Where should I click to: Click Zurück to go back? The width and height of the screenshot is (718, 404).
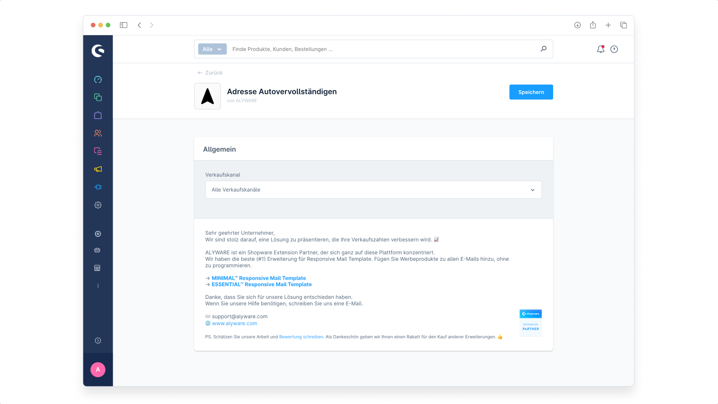(x=210, y=73)
